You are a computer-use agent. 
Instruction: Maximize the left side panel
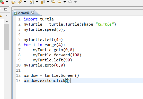[6, 9]
